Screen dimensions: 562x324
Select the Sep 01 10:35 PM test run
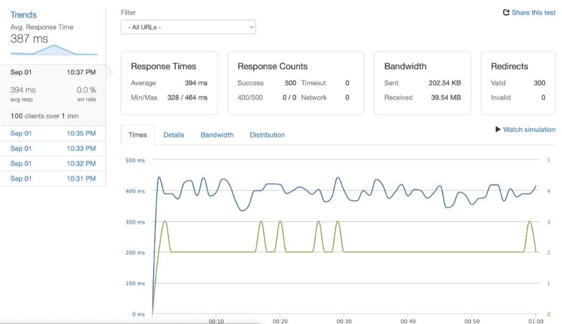tap(53, 133)
